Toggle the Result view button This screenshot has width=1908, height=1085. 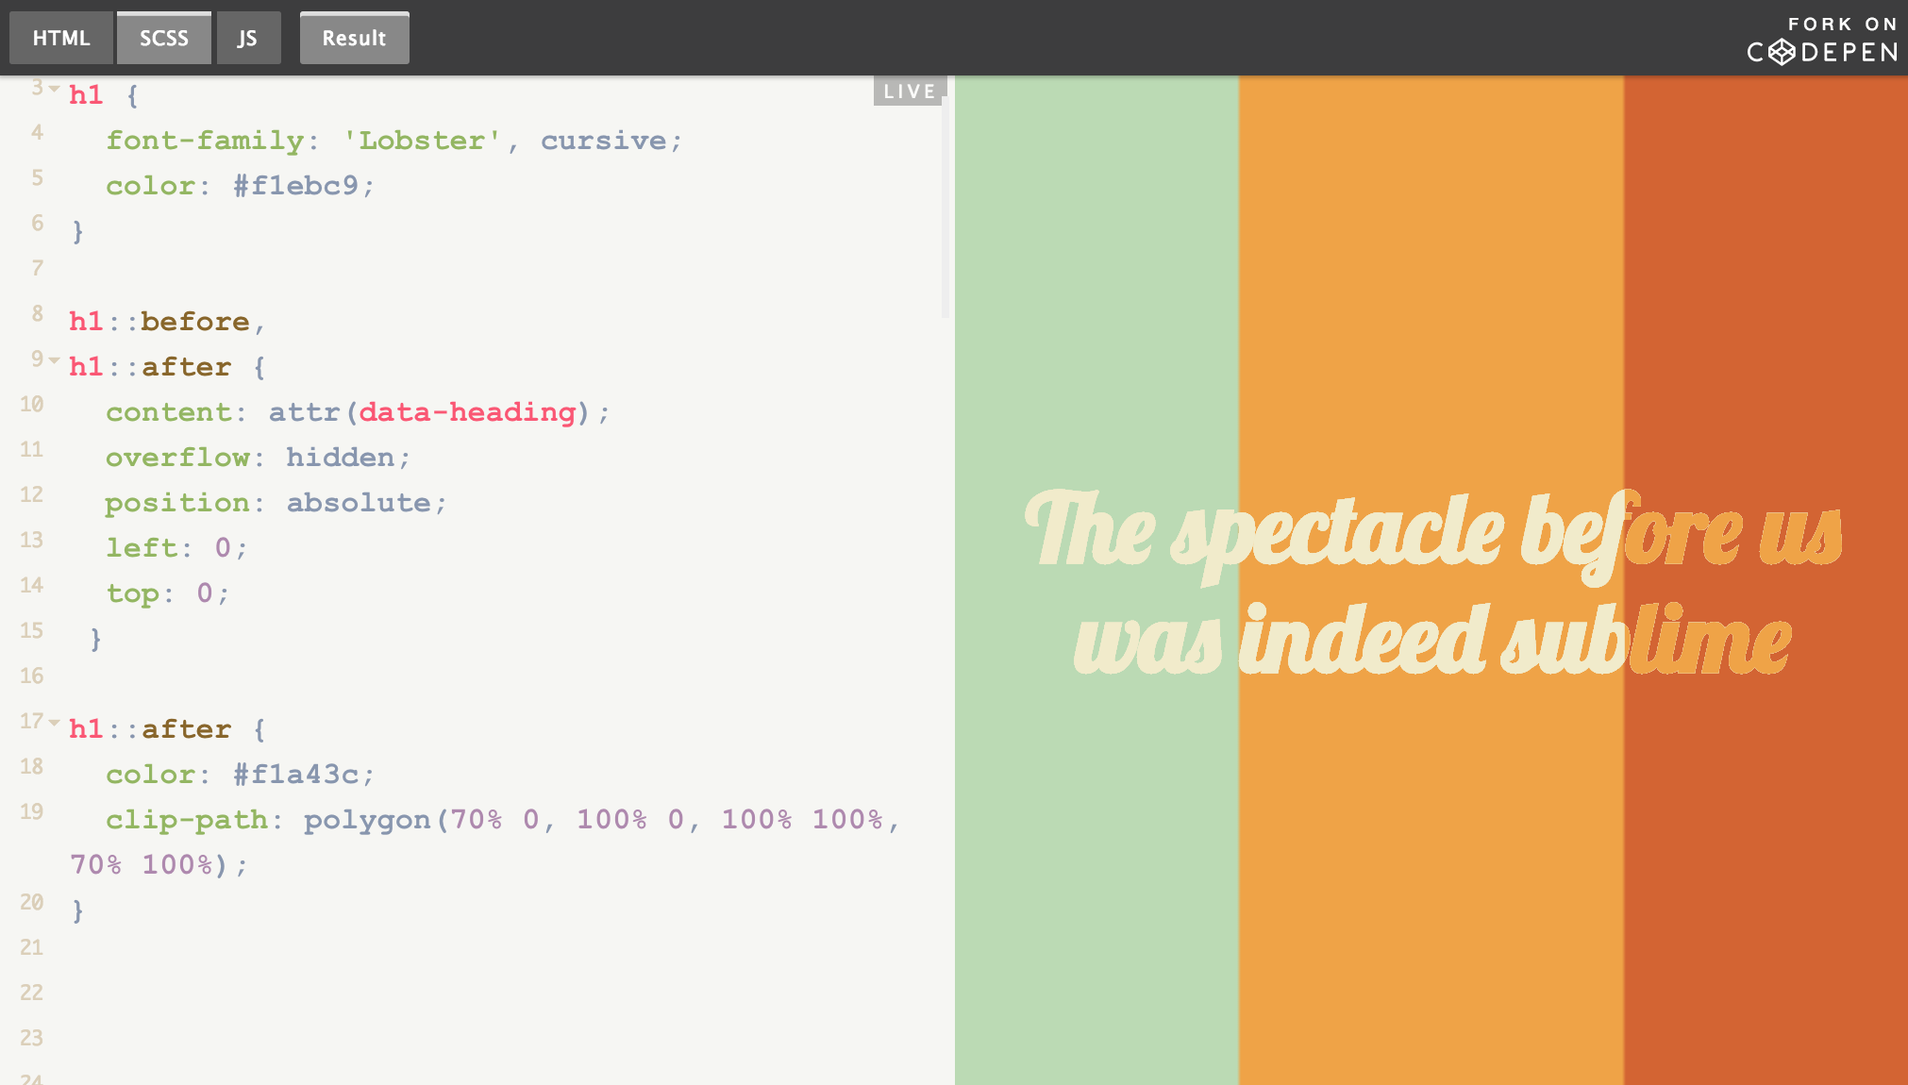click(x=354, y=39)
